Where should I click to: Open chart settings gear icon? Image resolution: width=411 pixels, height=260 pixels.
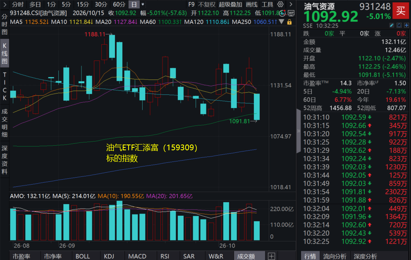tap(280, 5)
